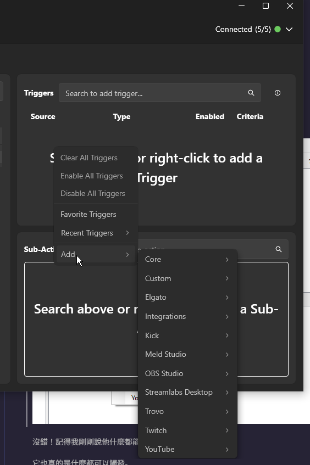Click the arrow next to OBS Studio
This screenshot has height=465, width=310.
227,374
